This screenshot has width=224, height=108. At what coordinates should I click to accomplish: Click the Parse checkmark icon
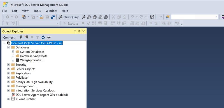[88, 24]
